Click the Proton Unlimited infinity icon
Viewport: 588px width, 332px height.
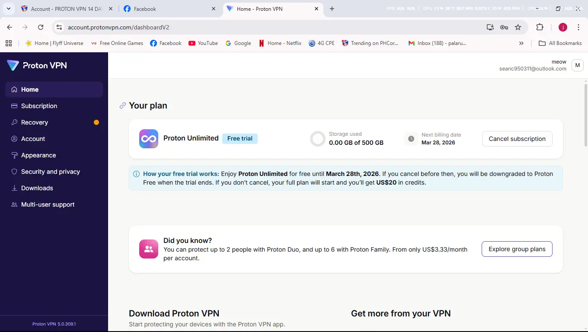(x=149, y=139)
